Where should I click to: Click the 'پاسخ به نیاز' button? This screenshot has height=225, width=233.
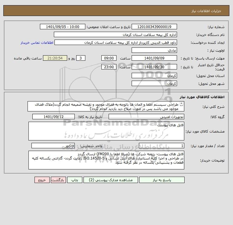click(x=162, y=180)
